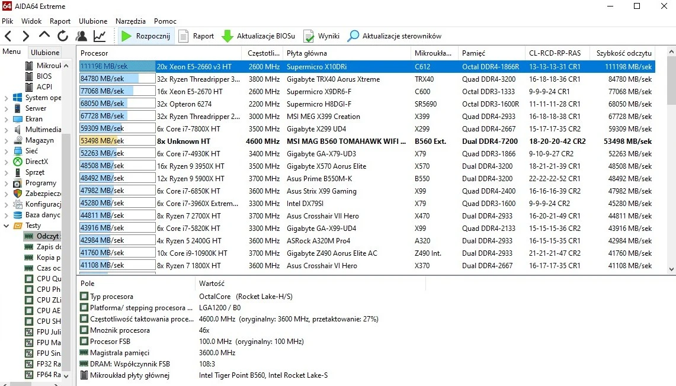The height and width of the screenshot is (386, 676).
Task: Click the forward navigation arrow
Action: click(x=25, y=36)
